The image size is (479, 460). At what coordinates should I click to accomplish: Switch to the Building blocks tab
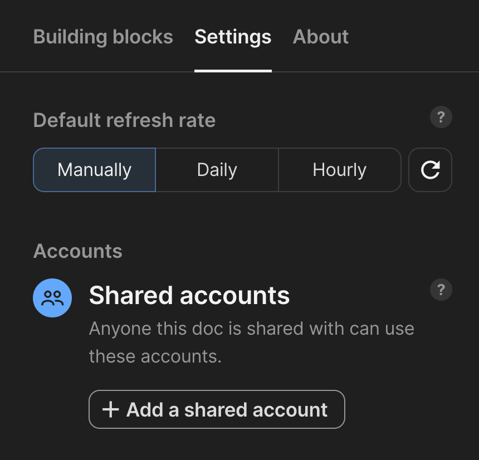pos(103,37)
